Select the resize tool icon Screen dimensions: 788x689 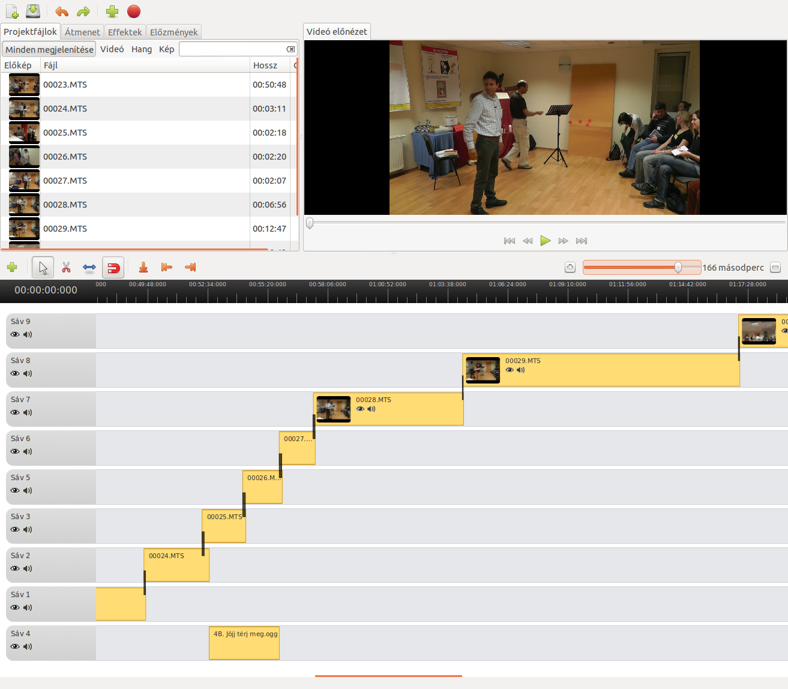click(89, 268)
